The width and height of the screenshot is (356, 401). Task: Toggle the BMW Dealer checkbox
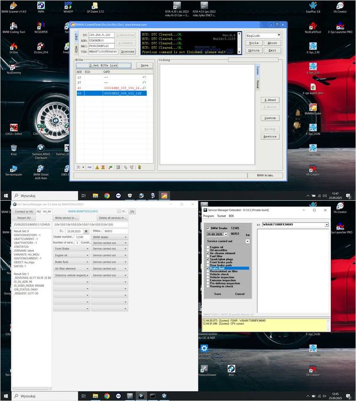208,228
